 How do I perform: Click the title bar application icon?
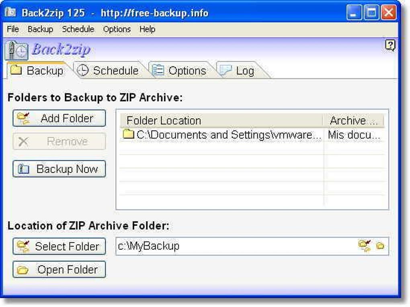click(11, 12)
